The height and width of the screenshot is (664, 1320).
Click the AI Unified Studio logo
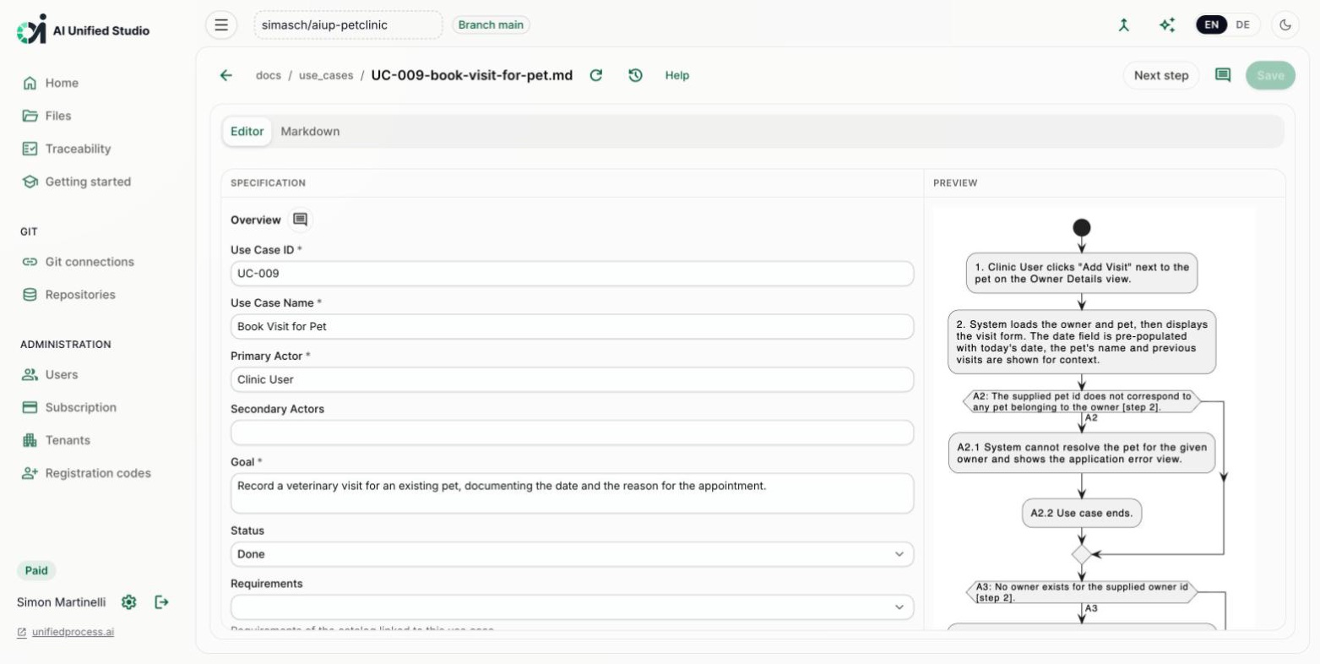pos(83,30)
